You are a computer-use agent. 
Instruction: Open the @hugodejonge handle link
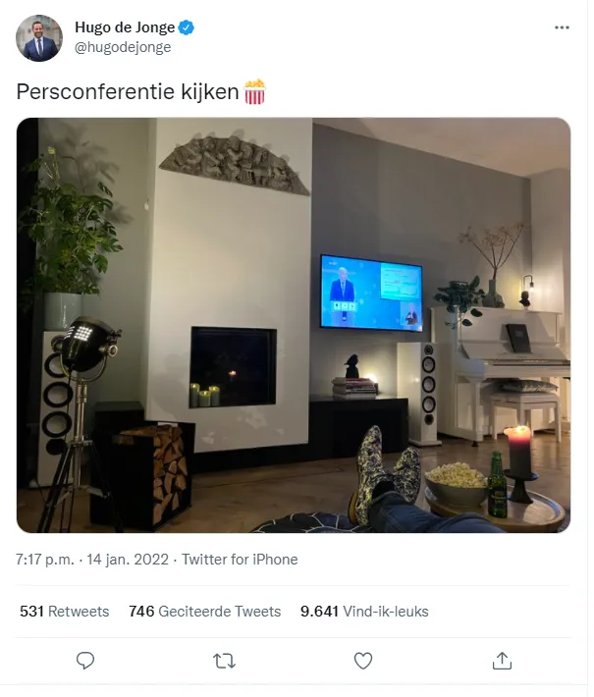coord(123,47)
